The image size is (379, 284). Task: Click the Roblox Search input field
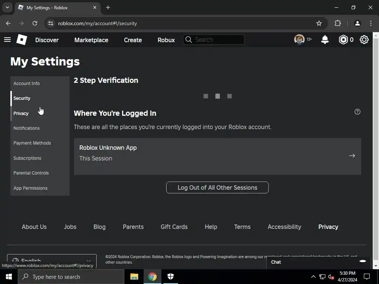(x=214, y=40)
